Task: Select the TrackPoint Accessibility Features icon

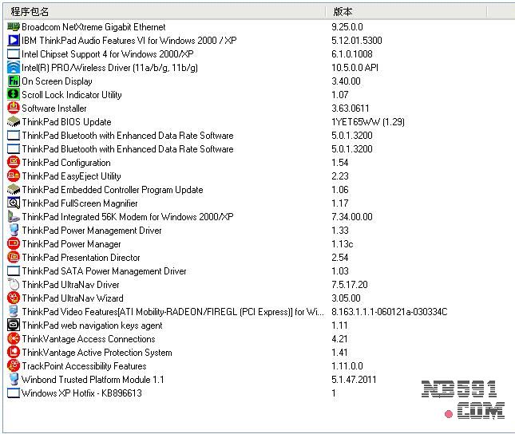Action: (14, 366)
